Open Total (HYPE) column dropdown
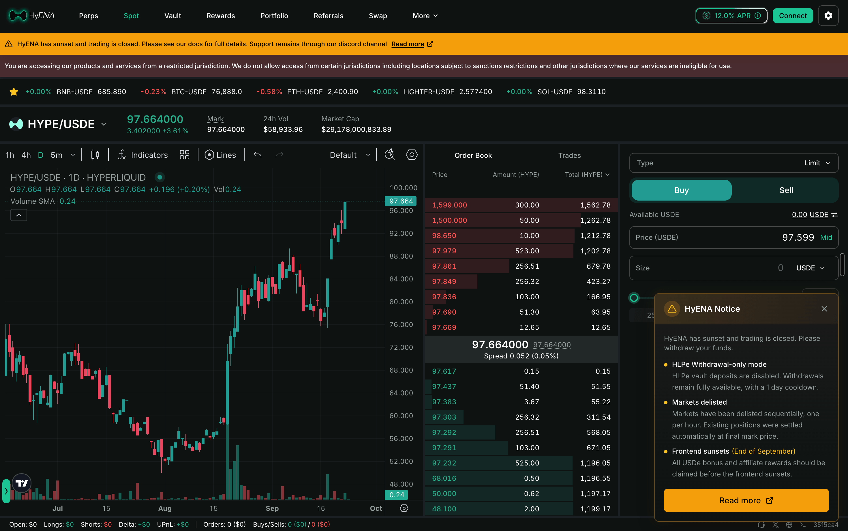Screen dimensions: 848x531 tap(587, 175)
